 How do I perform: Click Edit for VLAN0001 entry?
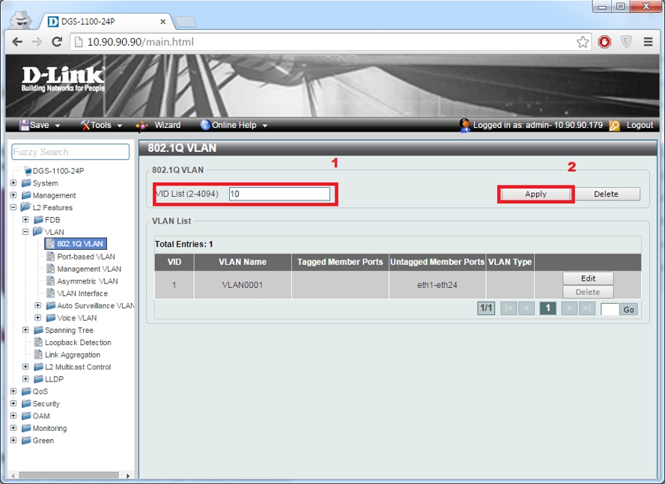click(x=588, y=278)
